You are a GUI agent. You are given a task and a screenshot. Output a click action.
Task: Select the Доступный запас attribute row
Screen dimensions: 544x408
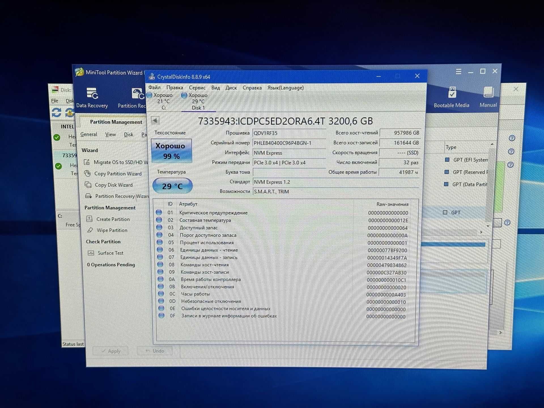point(282,228)
